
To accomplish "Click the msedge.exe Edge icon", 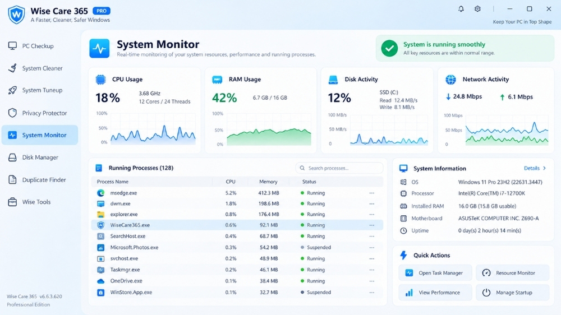I will coord(101,193).
